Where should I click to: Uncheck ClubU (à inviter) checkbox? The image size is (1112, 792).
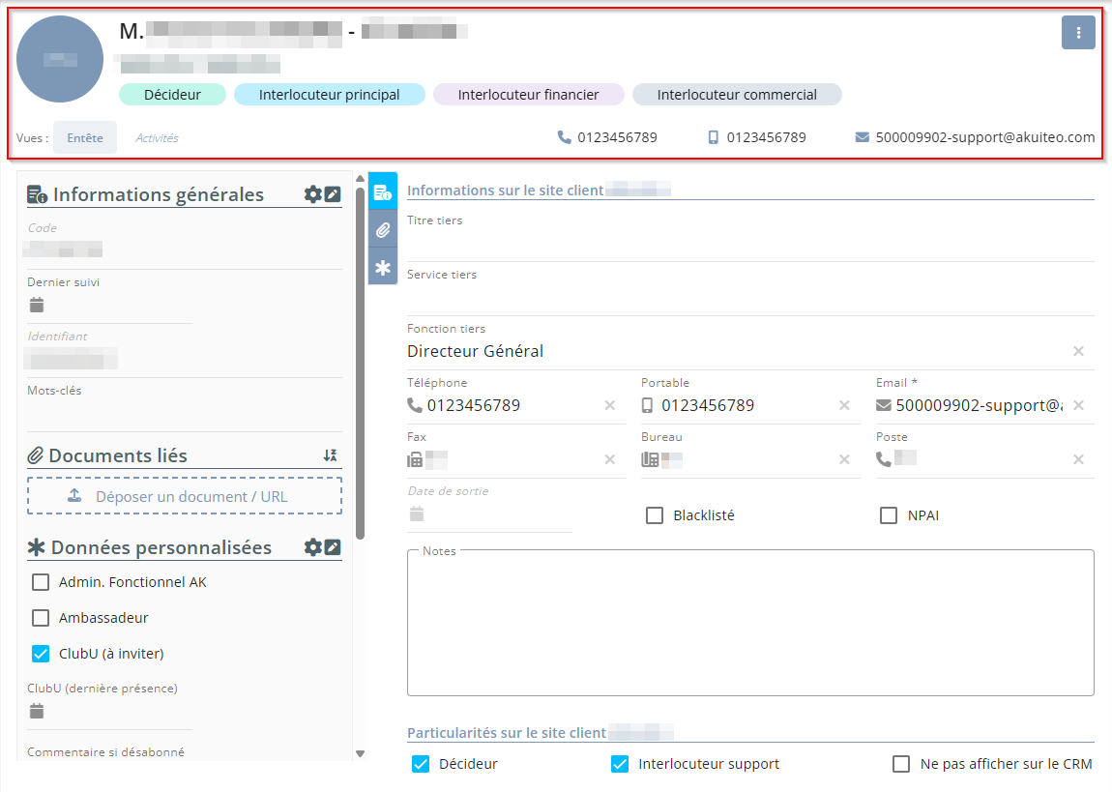(41, 654)
